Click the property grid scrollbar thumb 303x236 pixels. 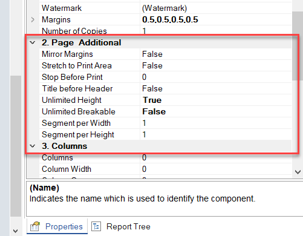(298, 46)
